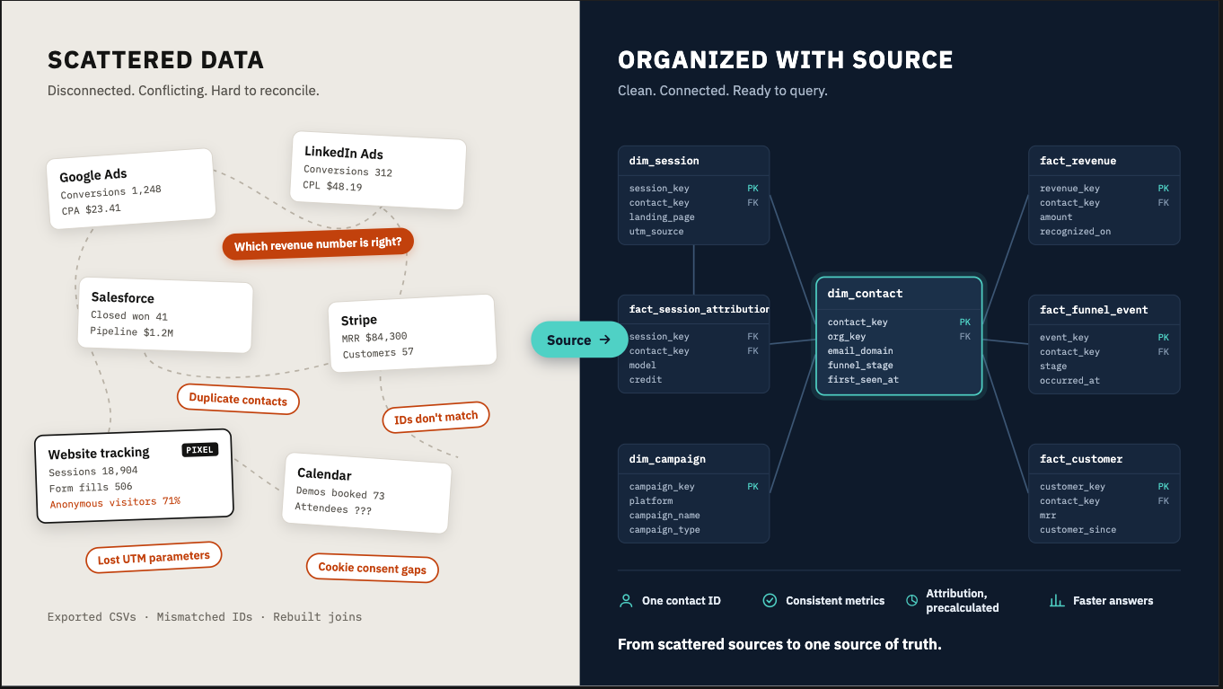The height and width of the screenshot is (689, 1223).
Task: Click "MRR $84,300" in Stripe card
Action: 374,338
